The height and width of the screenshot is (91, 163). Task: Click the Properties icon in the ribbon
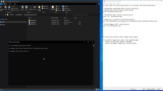pyautogui.click(x=53, y=8)
